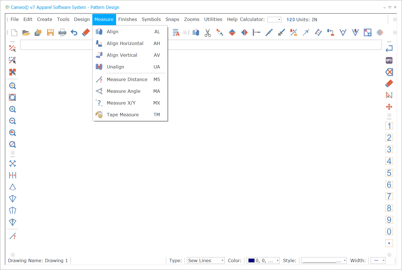Click the number 7 keypad button
The width and height of the screenshot is (402, 270).
(x=389, y=196)
